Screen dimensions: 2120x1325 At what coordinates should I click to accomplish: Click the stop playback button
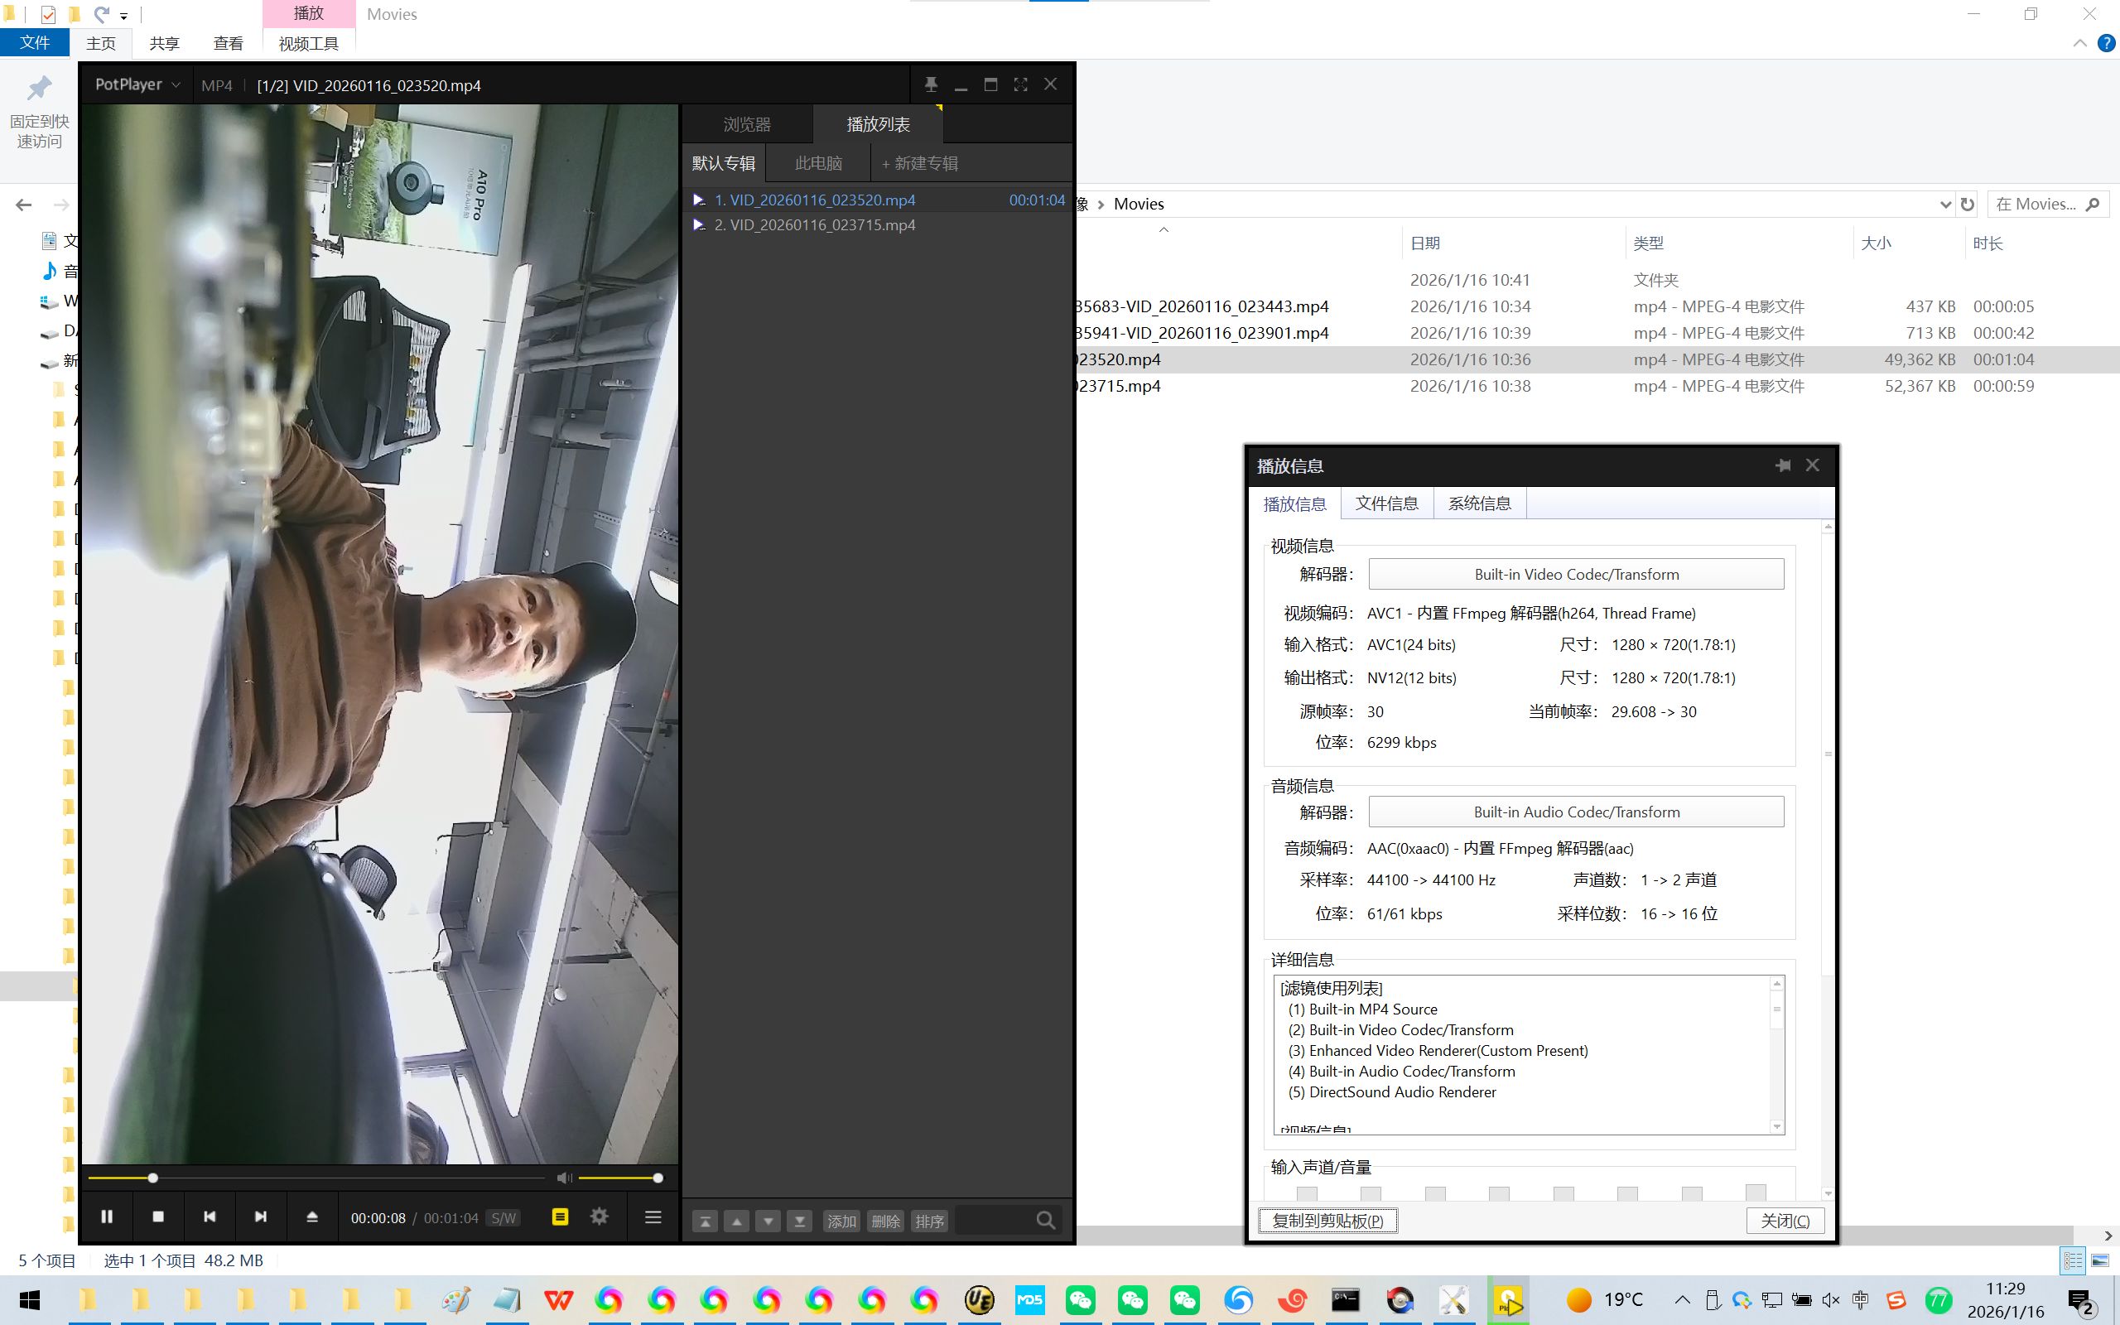point(157,1217)
